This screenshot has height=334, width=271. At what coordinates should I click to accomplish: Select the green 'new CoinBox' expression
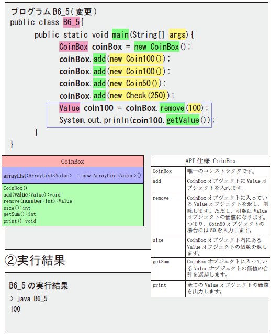coord(156,47)
